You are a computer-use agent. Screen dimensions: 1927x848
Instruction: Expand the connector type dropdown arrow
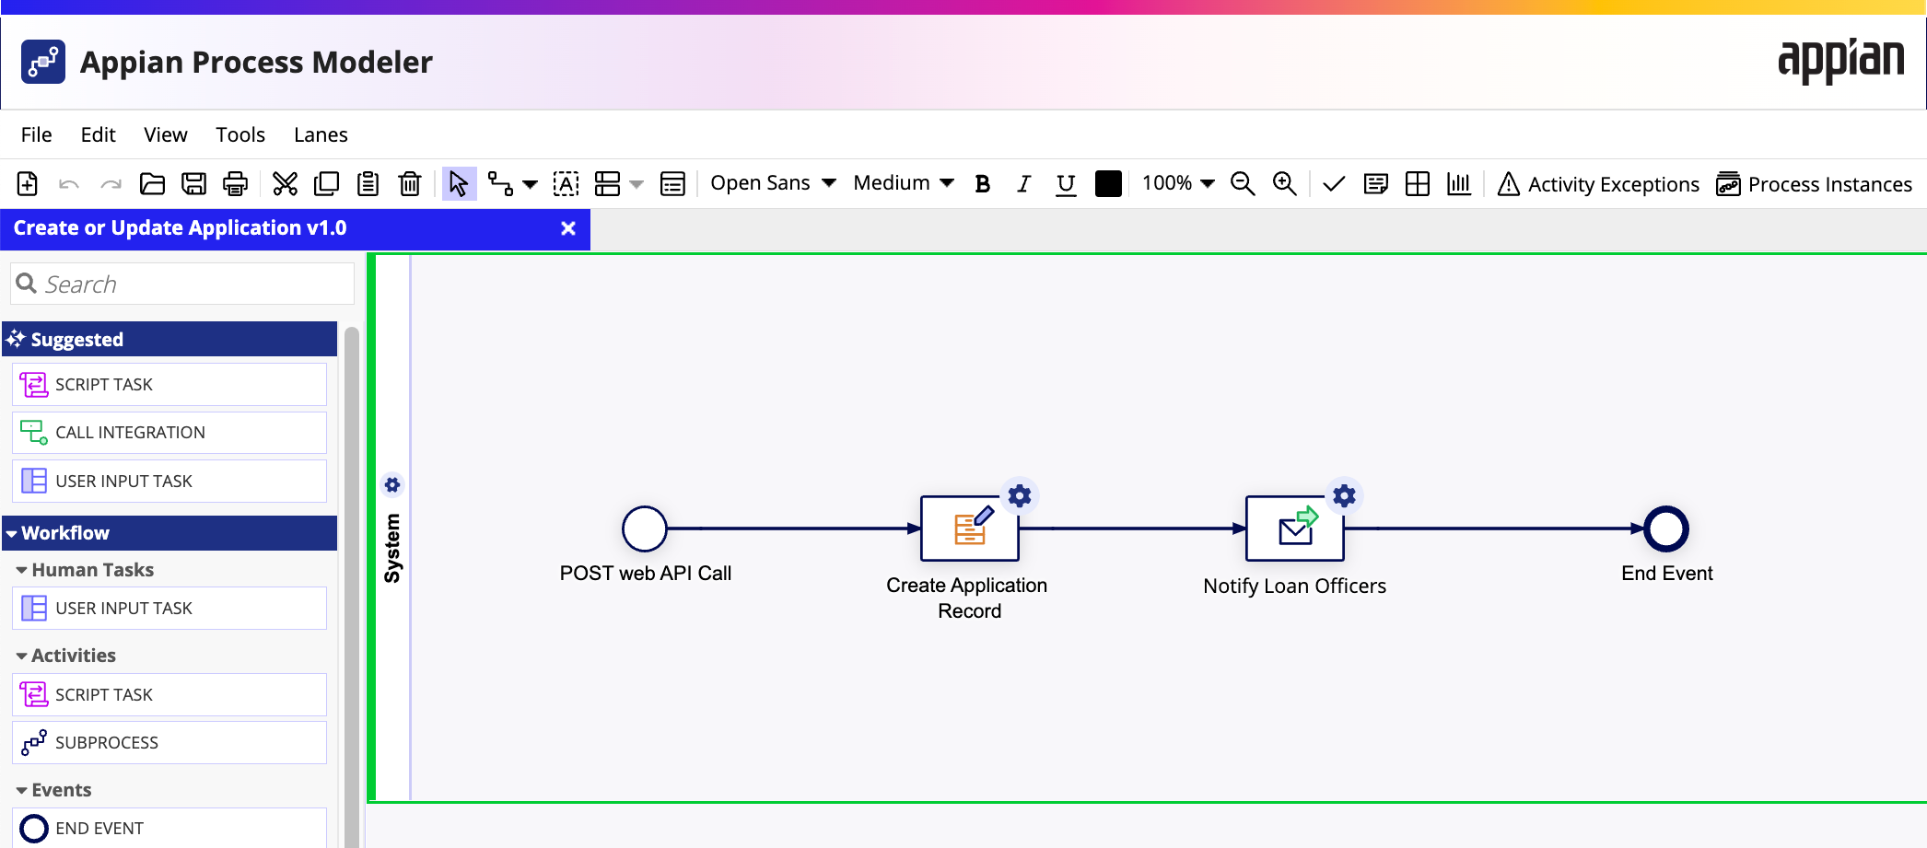tap(530, 184)
